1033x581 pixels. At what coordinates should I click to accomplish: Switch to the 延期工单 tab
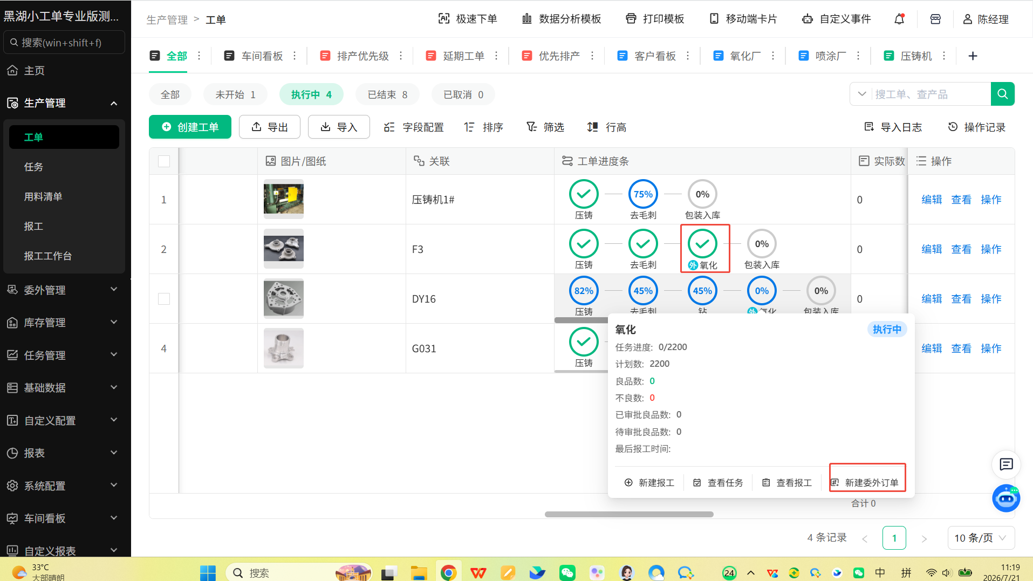click(x=455, y=56)
